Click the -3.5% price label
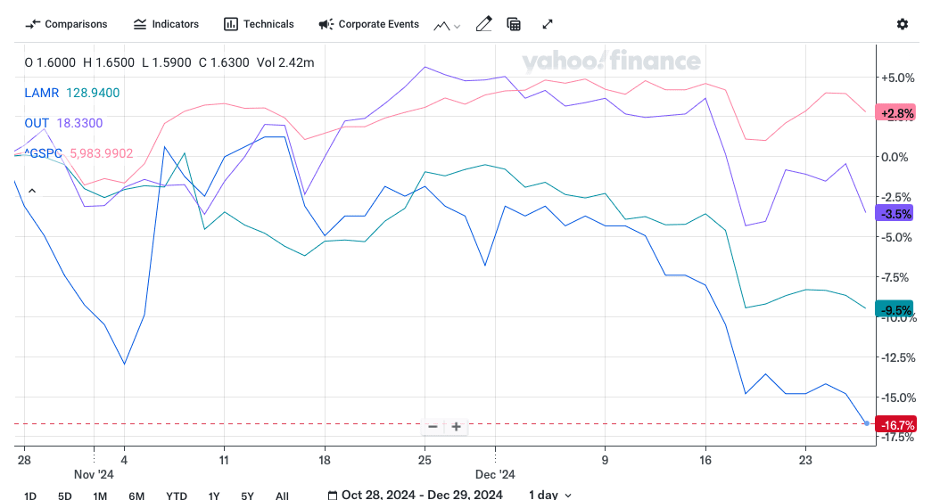This screenshot has height=500, width=940. tap(895, 214)
